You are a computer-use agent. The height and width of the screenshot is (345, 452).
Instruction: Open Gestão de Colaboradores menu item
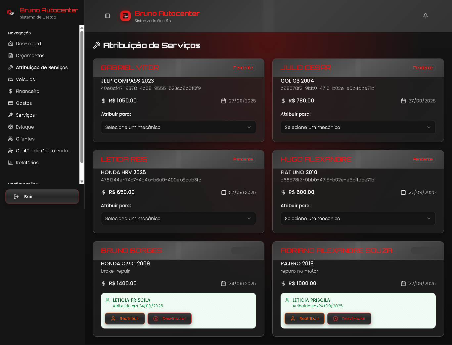coord(43,151)
